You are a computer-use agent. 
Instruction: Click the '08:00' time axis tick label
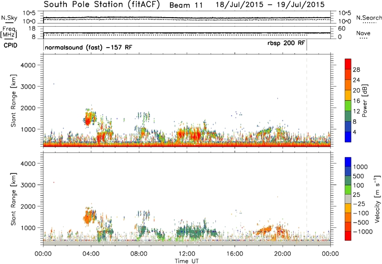[x=139, y=254]
